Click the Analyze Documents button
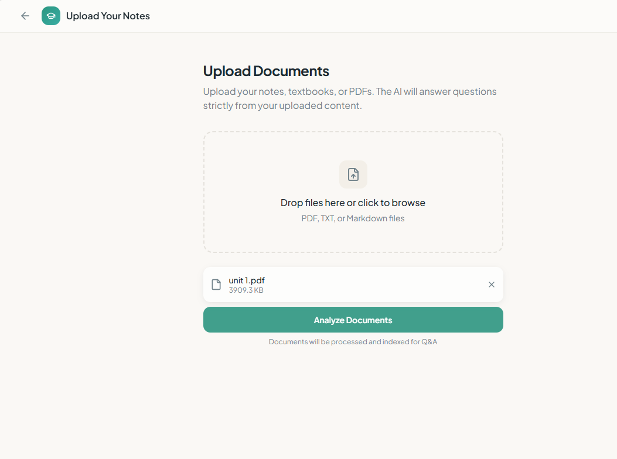Image resolution: width=617 pixels, height=459 pixels. click(x=353, y=320)
